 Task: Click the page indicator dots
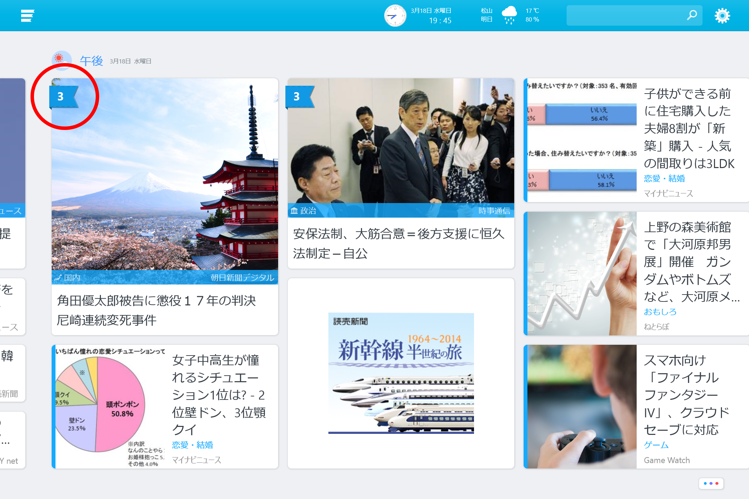click(x=711, y=483)
